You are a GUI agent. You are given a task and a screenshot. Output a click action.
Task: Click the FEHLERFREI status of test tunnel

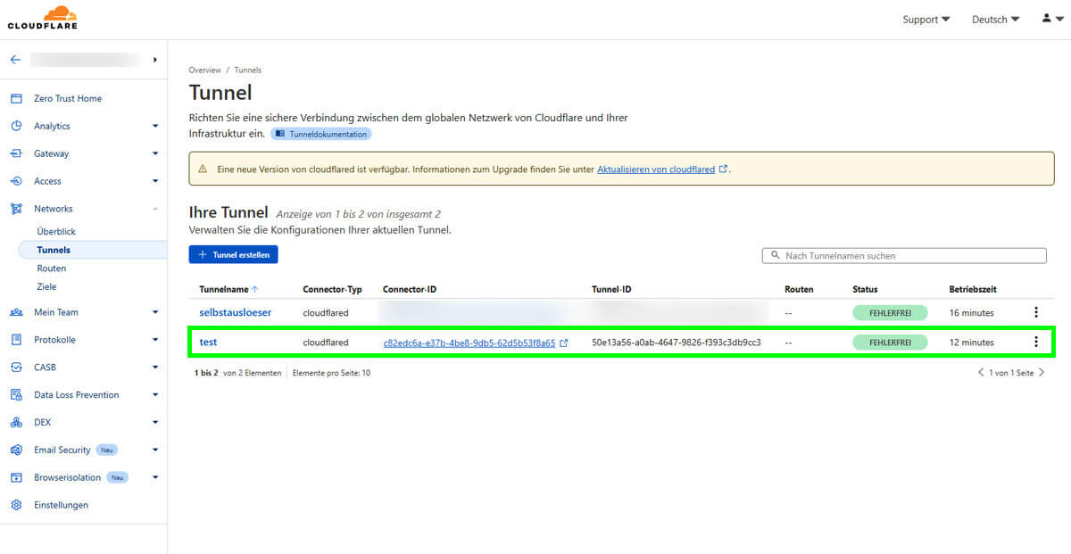[x=890, y=343]
